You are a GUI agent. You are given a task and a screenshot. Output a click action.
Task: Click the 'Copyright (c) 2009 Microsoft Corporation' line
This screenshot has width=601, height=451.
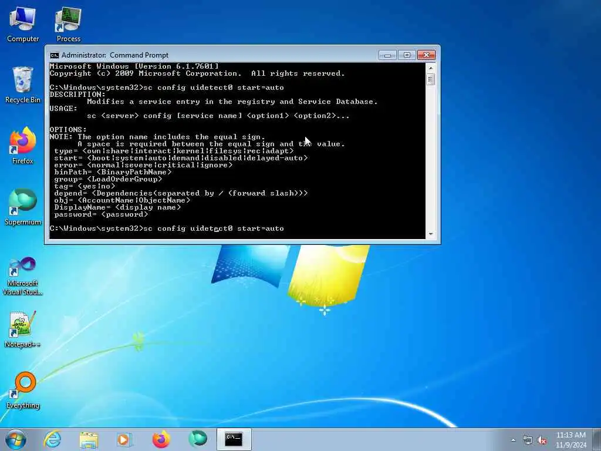(197, 73)
